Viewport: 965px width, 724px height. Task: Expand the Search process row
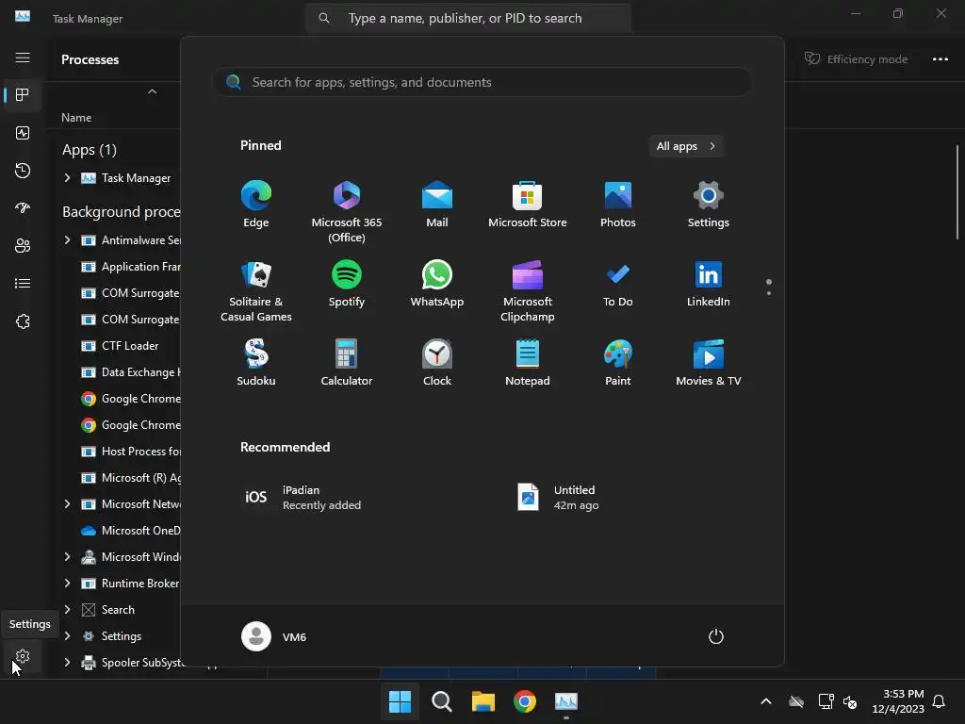click(x=67, y=610)
